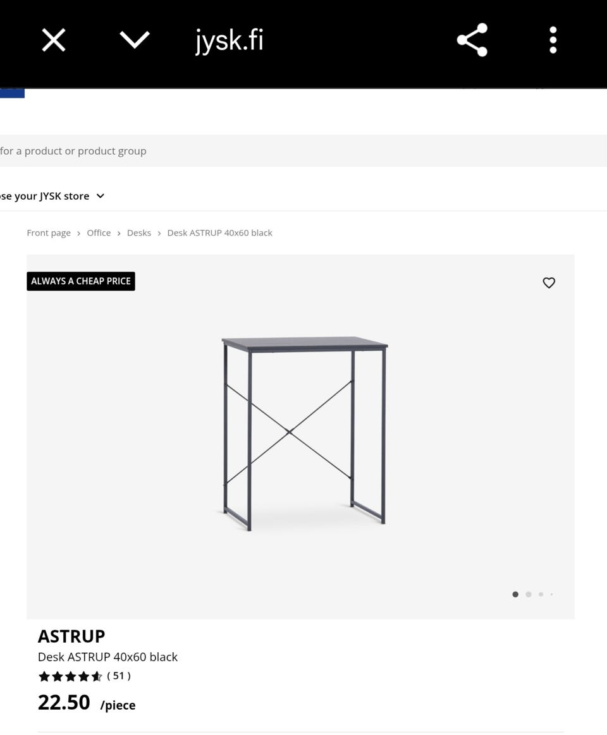Open the Office breadcrumb category
This screenshot has width=607, height=735.
(x=99, y=233)
